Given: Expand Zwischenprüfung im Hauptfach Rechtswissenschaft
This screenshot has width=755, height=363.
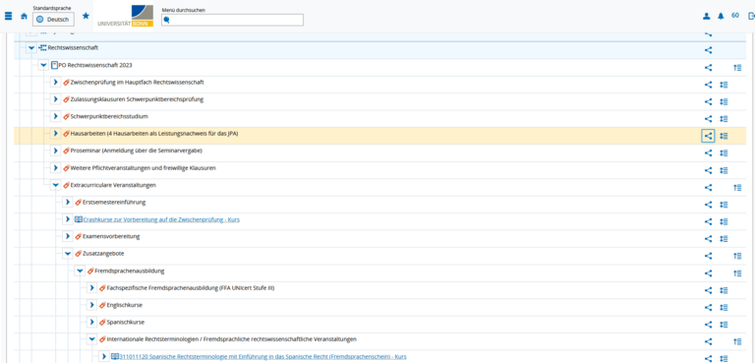Looking at the screenshot, I should coord(56,83).
